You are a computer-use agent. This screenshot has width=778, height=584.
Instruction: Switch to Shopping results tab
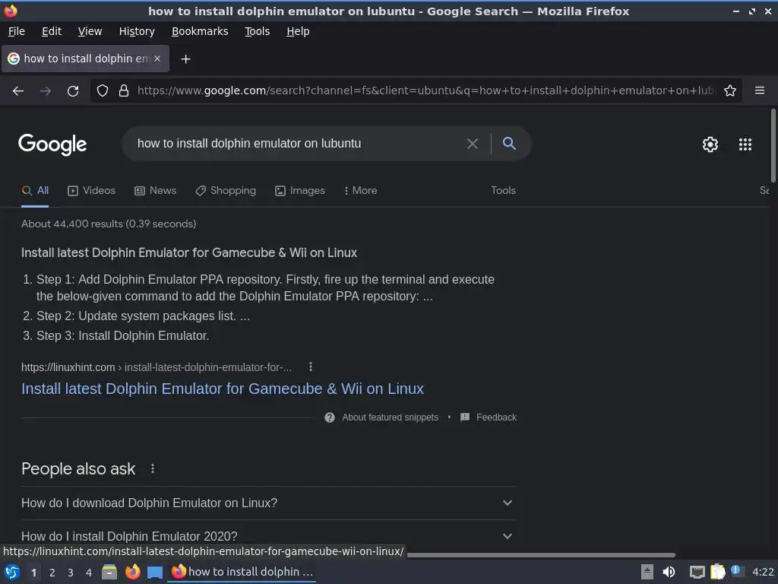tap(226, 191)
